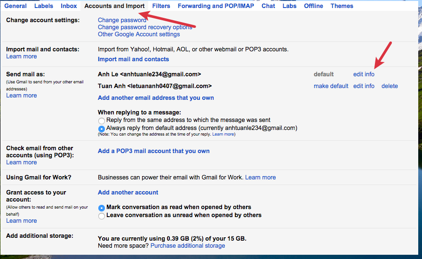Viewport: 422px width, 259px height.
Task: Delete the letuananh0407@gmail.com send-as address
Action: [x=390, y=86]
